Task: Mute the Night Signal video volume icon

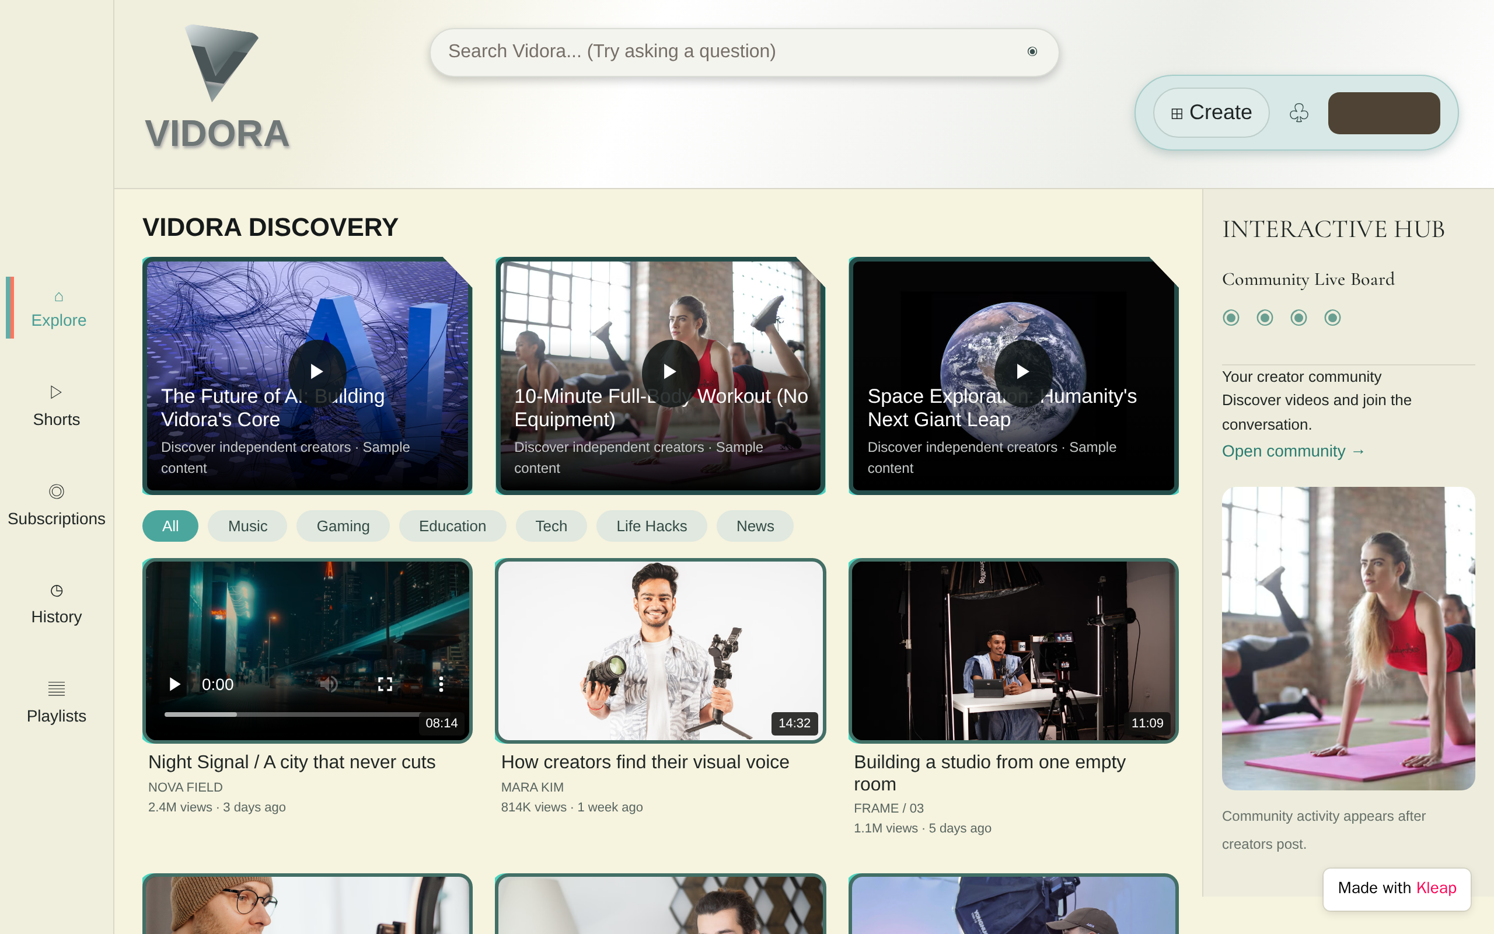Action: point(329,684)
